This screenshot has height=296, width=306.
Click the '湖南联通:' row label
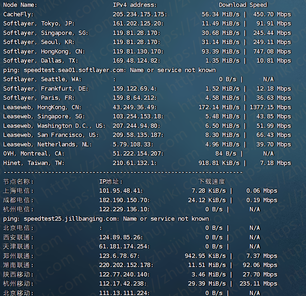tap(18, 265)
